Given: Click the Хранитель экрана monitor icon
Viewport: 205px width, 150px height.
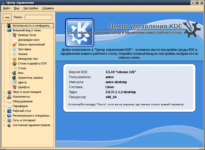Looking at the screenshot, I should (x=14, y=78).
